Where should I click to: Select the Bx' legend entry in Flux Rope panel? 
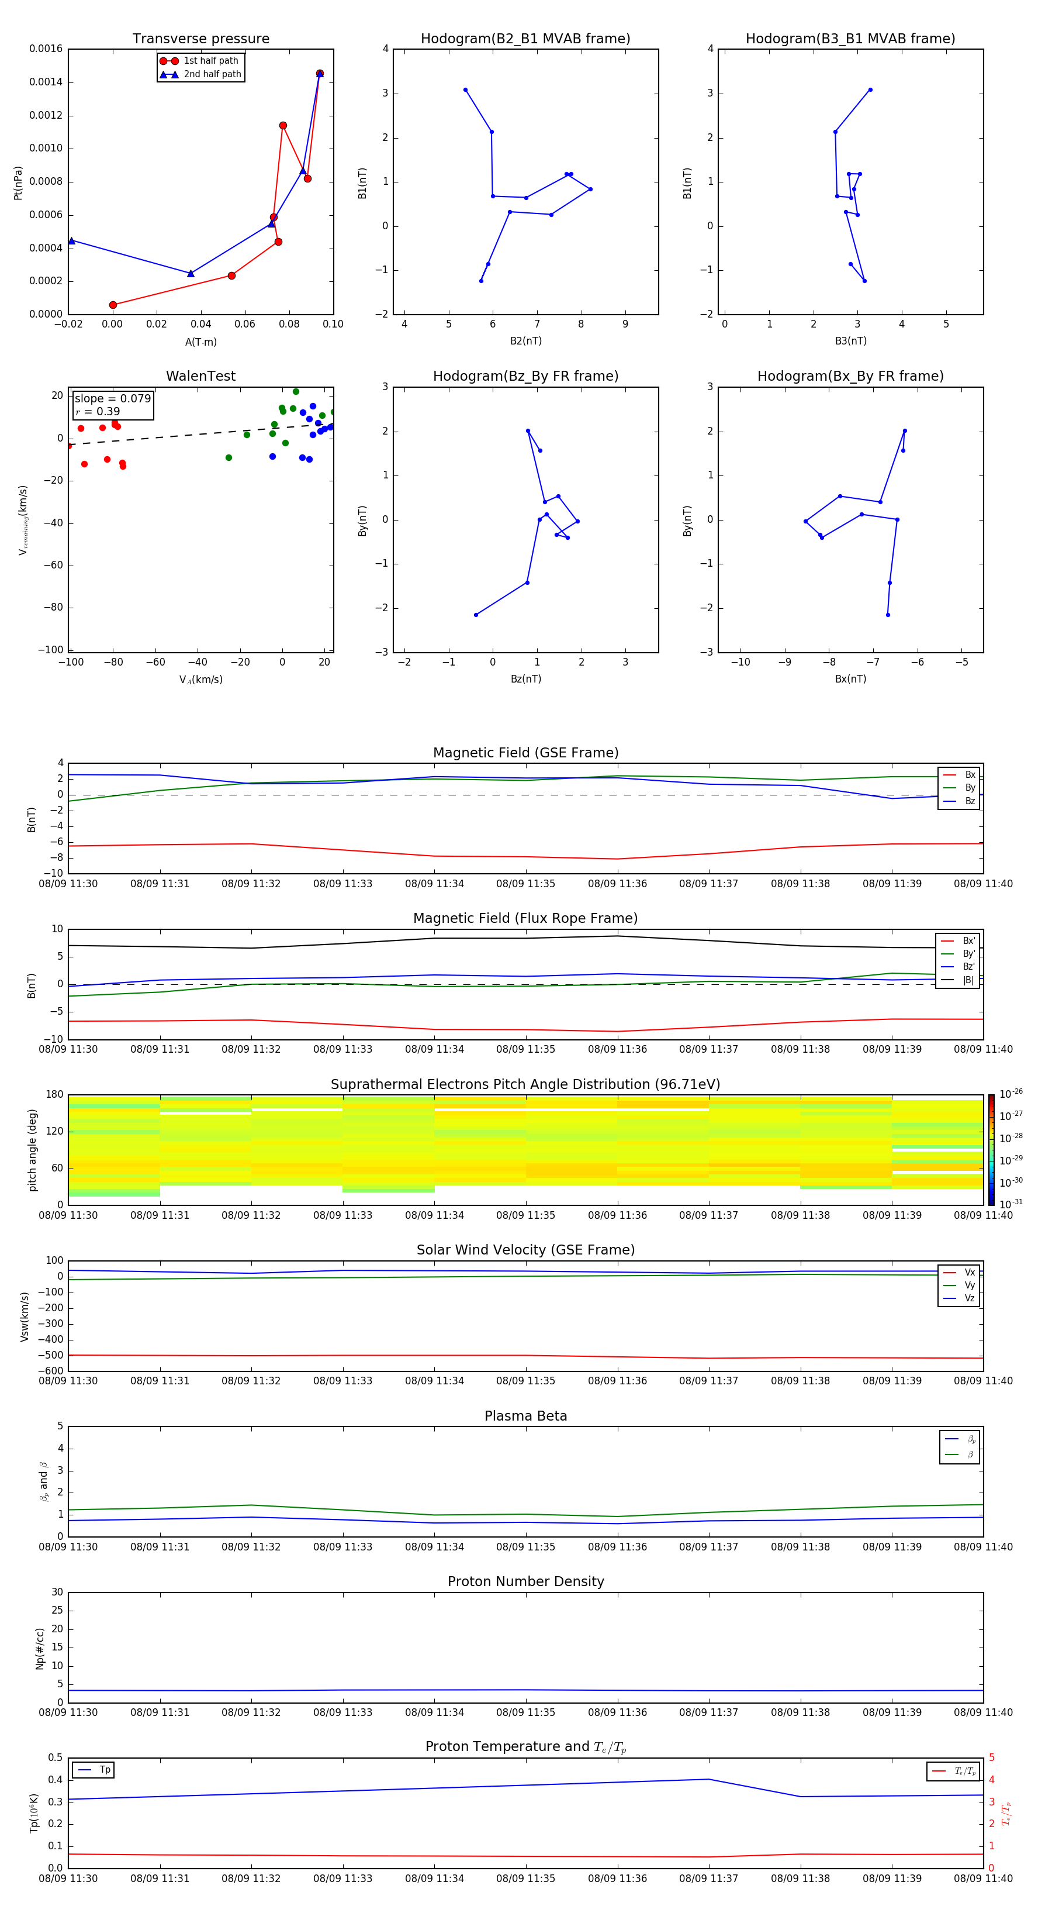tap(958, 941)
